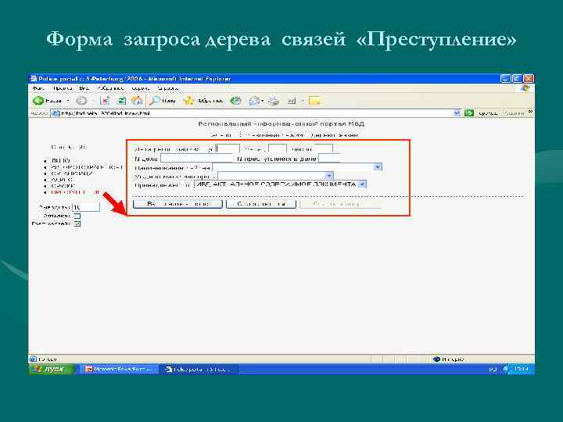Click the green Go arrow button
Image resolution: width=563 pixels, height=422 pixels.
[x=469, y=113]
